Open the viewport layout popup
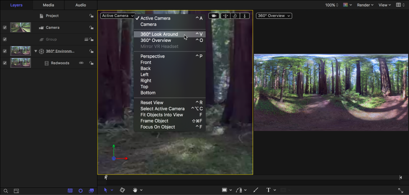 (400, 5)
